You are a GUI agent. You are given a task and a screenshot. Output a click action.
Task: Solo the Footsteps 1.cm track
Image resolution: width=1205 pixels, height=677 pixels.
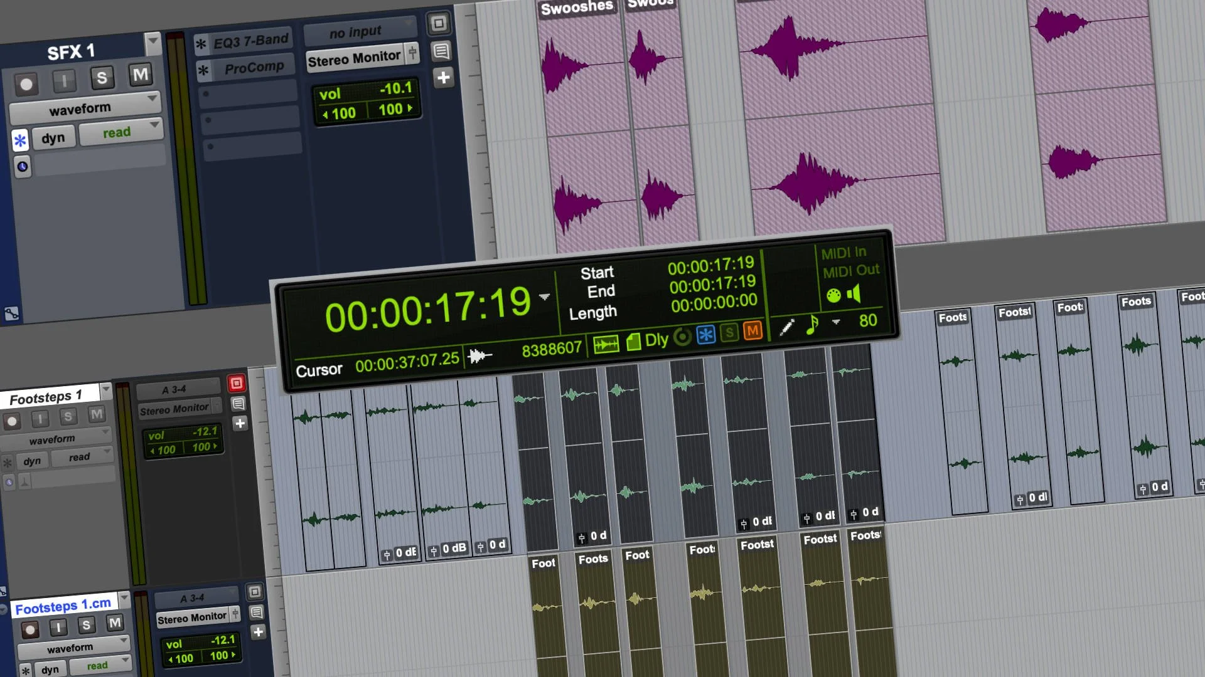click(x=86, y=625)
